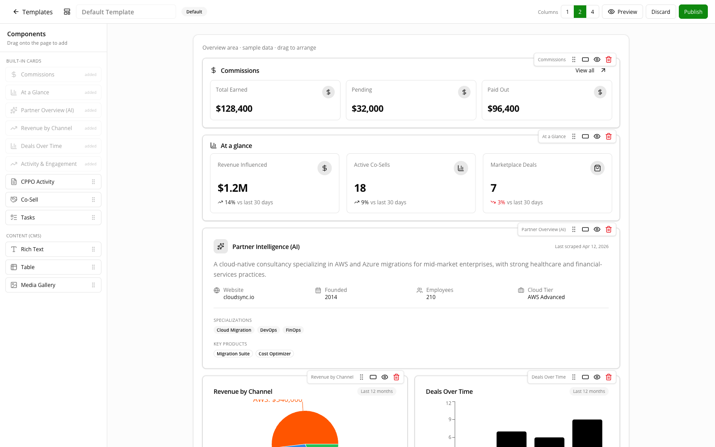Click the dollar icon in the Pending tile
This screenshot has width=715, height=447.
pyautogui.click(x=464, y=92)
